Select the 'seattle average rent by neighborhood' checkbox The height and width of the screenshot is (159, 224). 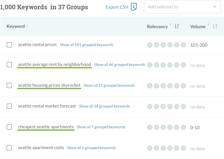coord(9,65)
